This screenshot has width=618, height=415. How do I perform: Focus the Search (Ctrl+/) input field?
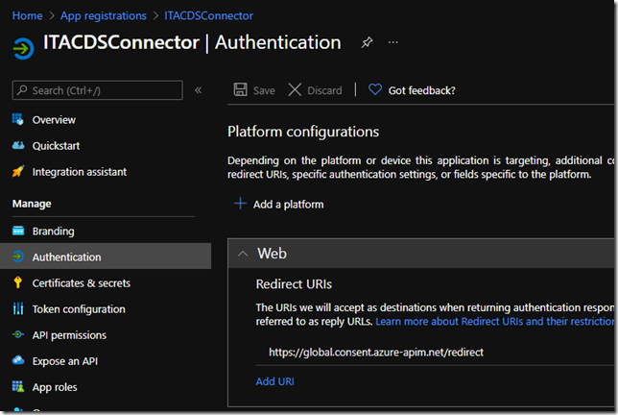pos(97,90)
